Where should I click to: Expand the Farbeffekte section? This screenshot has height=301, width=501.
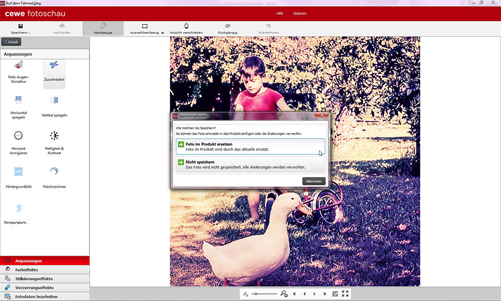(x=26, y=269)
